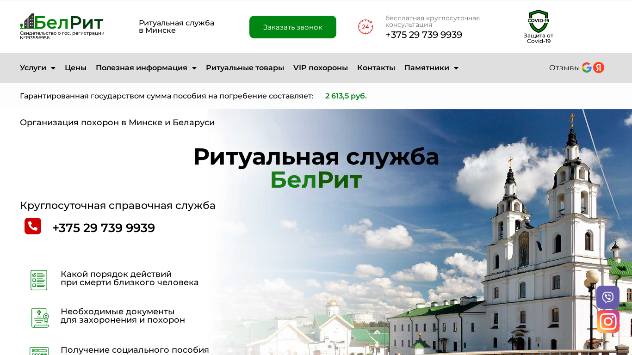Open the VIP похороны page

point(321,68)
